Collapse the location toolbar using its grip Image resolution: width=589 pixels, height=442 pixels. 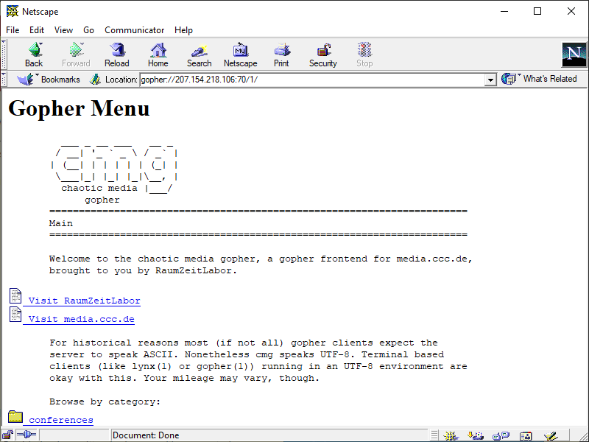pos(4,80)
